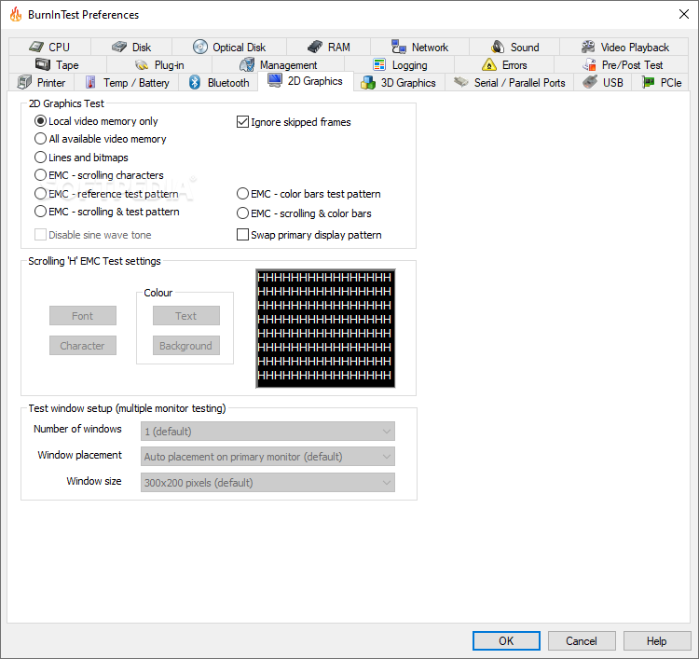Click the USB plug icon

590,82
